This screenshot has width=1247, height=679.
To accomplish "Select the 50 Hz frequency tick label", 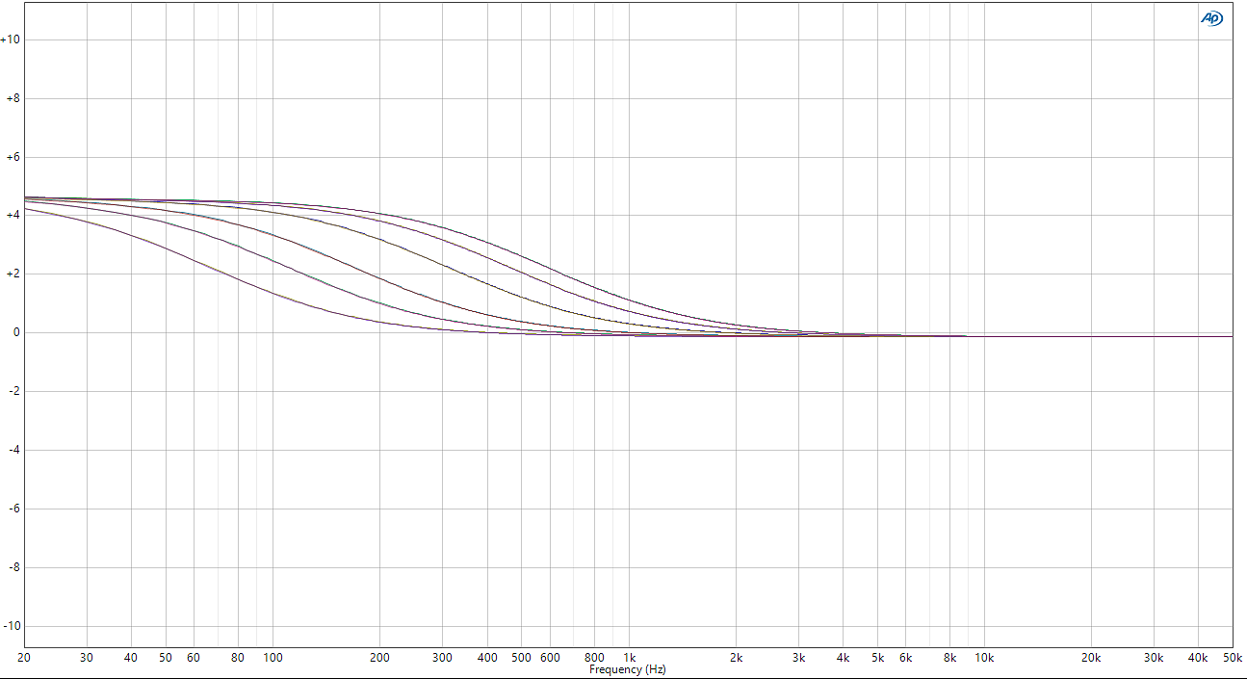I will pos(166,658).
